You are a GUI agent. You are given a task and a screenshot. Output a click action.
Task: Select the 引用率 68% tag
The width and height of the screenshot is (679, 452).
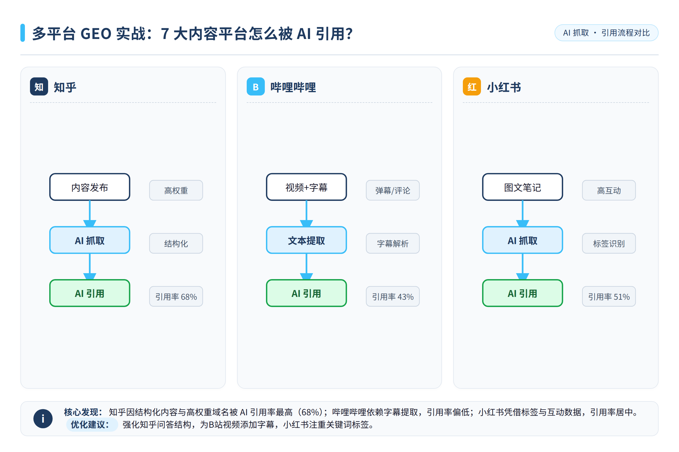point(176,296)
